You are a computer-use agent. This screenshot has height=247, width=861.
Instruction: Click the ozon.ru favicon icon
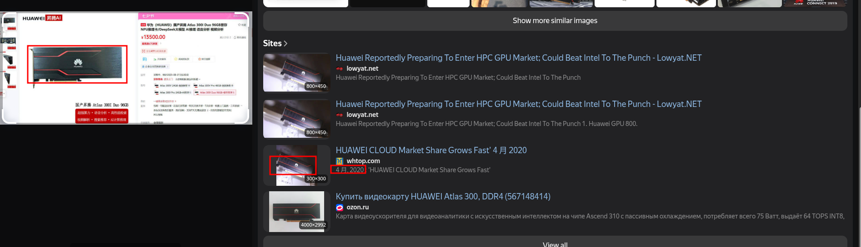click(x=340, y=207)
